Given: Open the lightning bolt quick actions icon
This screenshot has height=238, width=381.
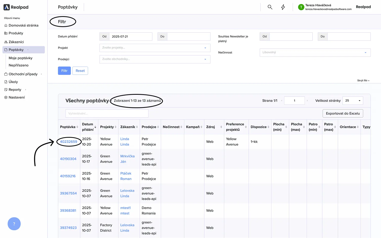Looking at the screenshot, I should point(283,7).
